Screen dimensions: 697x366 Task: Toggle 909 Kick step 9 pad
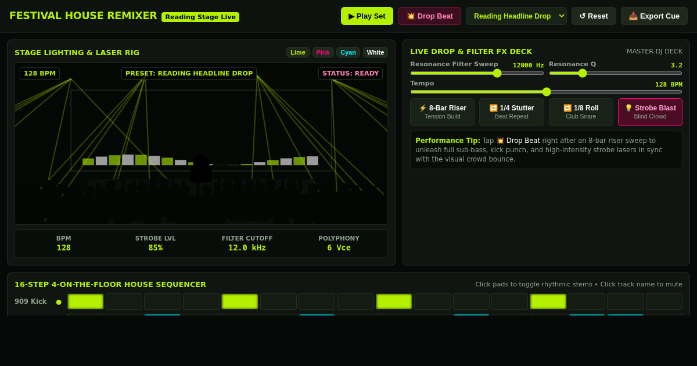[394, 302]
